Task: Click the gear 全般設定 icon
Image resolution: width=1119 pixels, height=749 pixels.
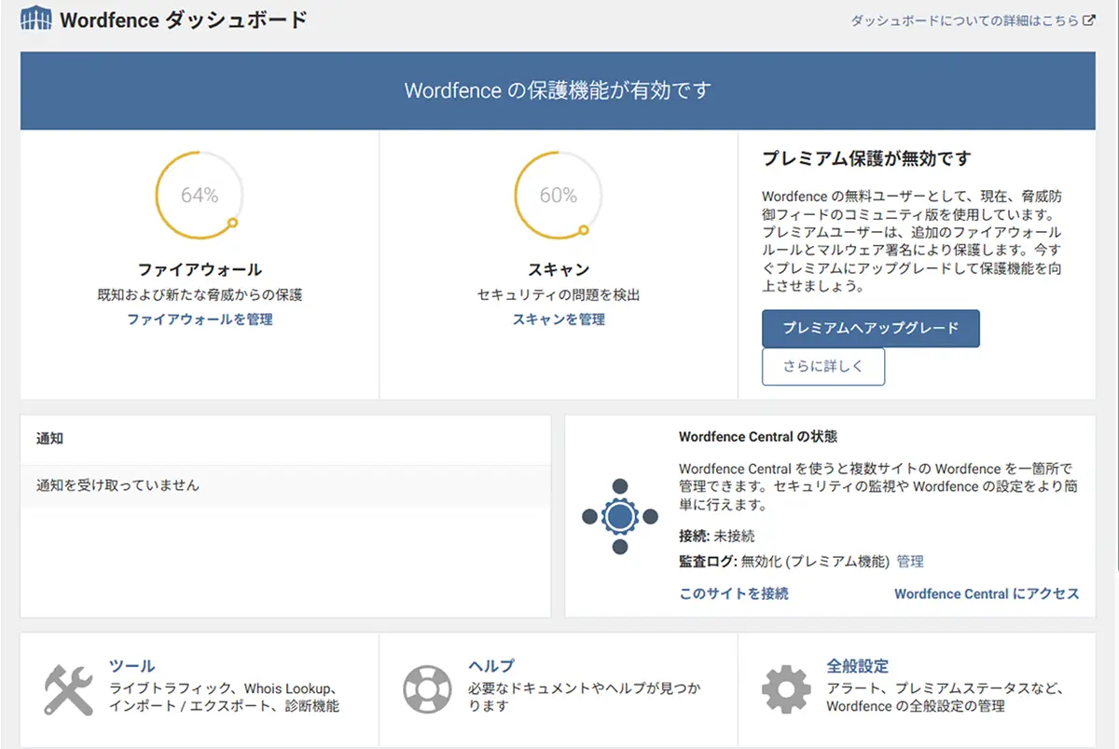Action: coord(786,690)
